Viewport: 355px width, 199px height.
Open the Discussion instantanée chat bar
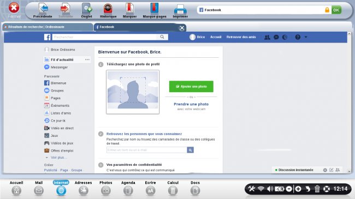pyautogui.click(x=295, y=170)
